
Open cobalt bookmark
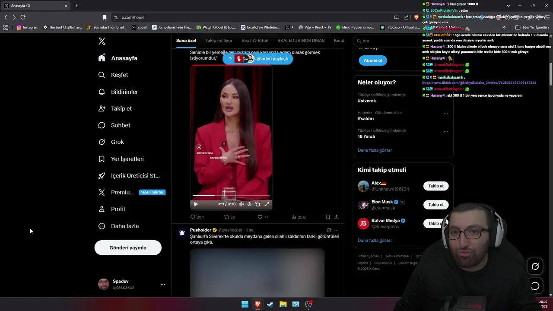coord(140,27)
